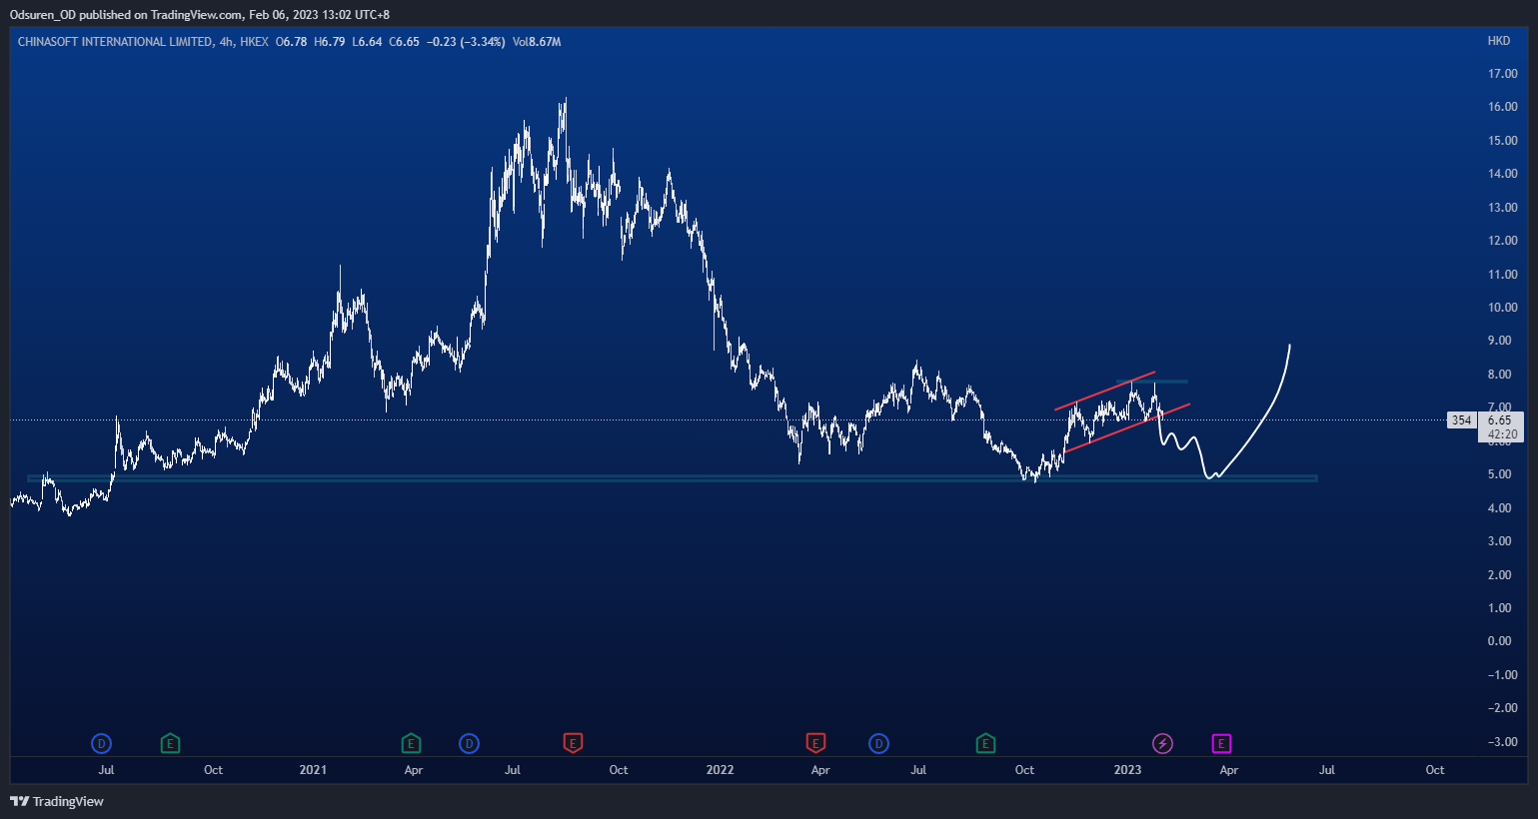1538x819 pixels.
Task: Click the −2.00 price scale label
Action: [1502, 708]
